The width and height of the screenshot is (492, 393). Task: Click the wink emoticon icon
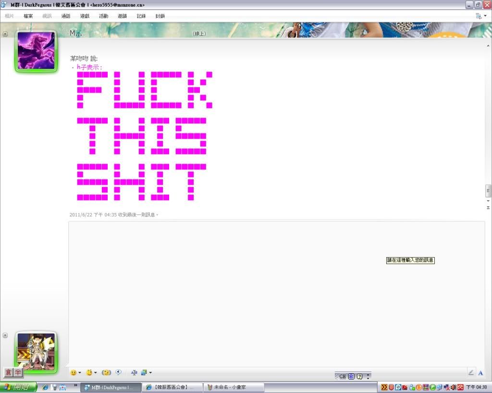point(89,372)
